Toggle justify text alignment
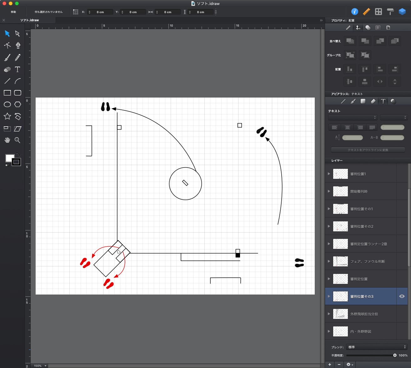The width and height of the screenshot is (411, 368). click(372, 127)
